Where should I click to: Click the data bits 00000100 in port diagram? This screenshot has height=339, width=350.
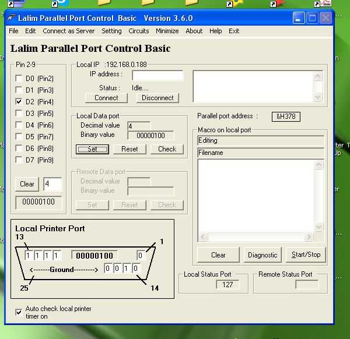click(94, 256)
